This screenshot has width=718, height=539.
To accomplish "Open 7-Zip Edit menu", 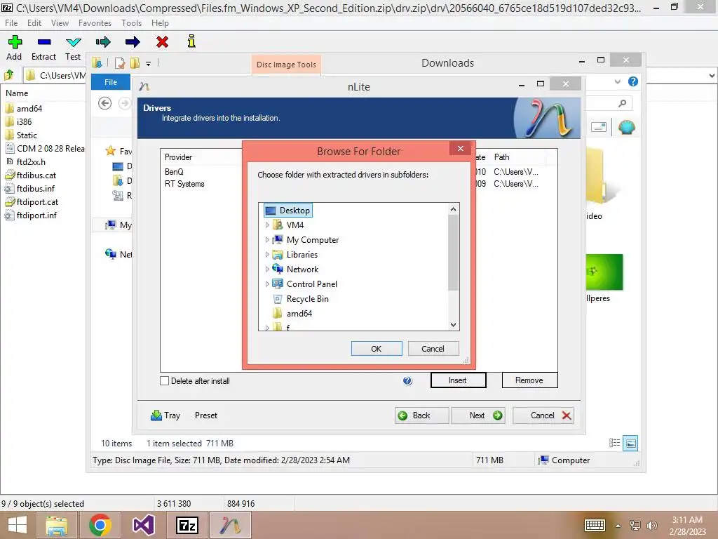I will [x=34, y=23].
